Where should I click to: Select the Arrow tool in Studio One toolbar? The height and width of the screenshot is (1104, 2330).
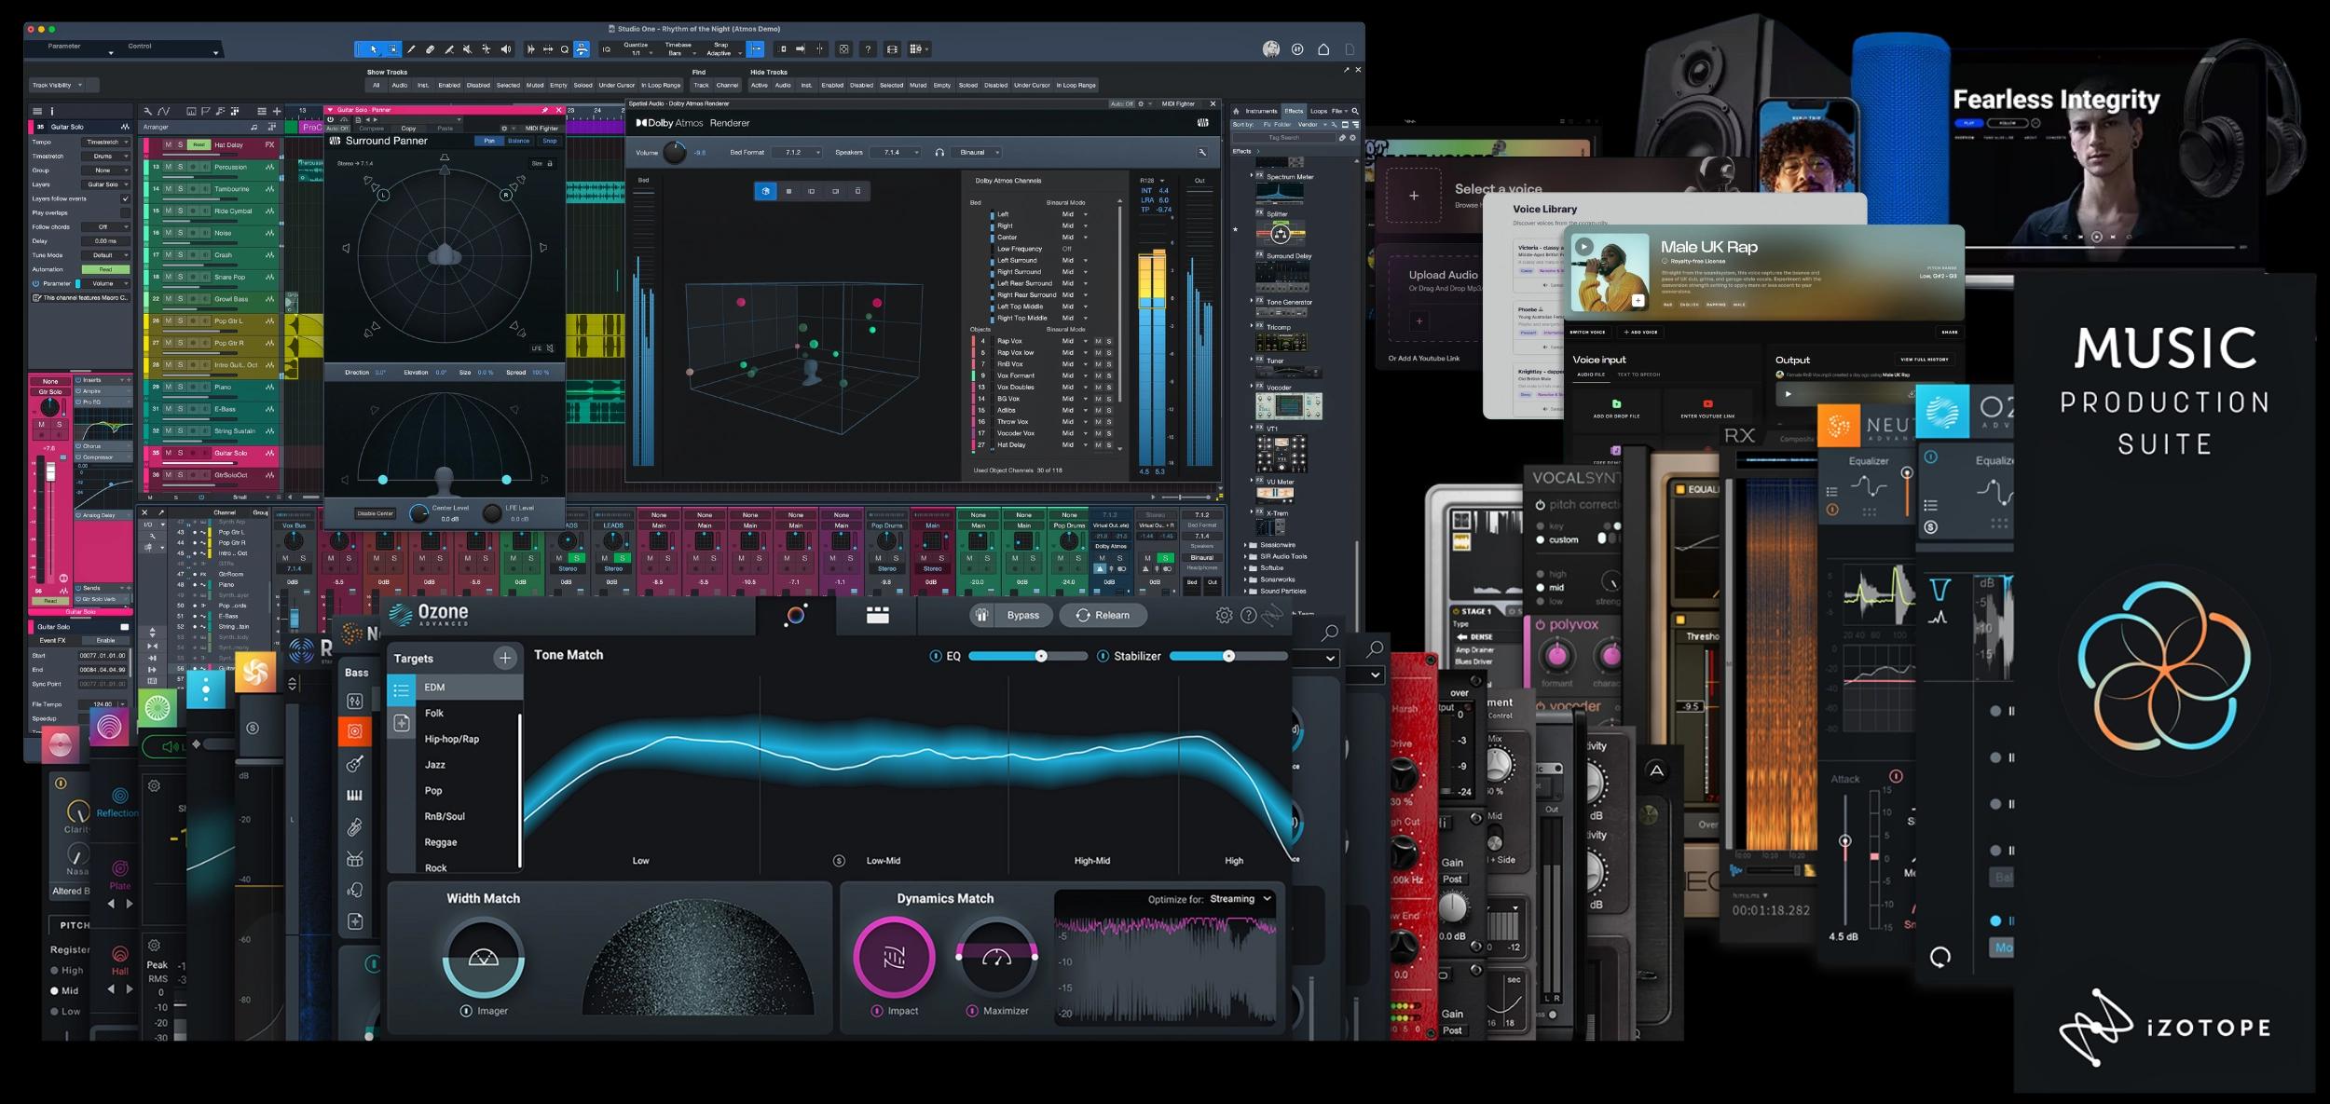point(374,49)
